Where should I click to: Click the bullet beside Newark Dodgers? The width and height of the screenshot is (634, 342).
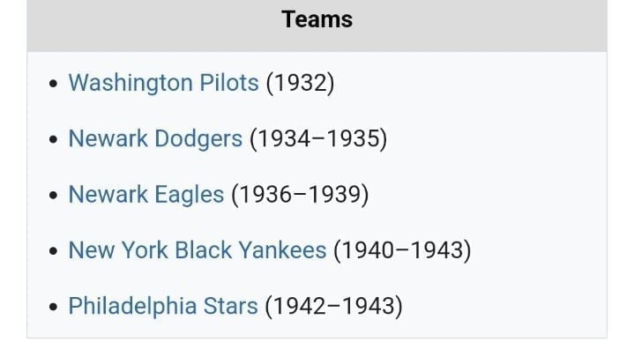tap(53, 139)
